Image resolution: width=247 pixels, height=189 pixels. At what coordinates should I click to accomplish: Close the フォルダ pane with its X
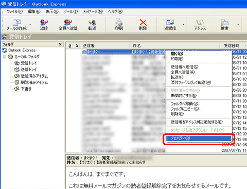(x=60, y=44)
